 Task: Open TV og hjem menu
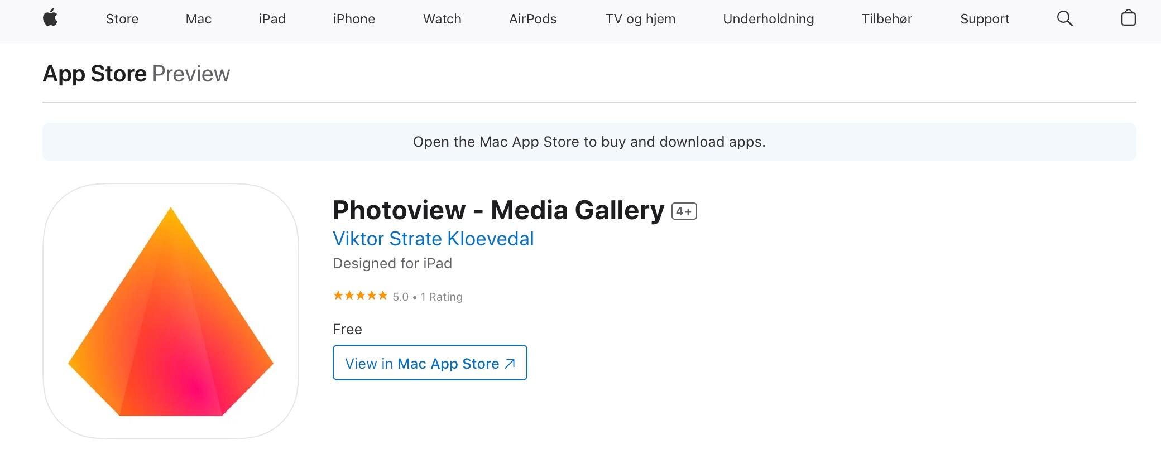pyautogui.click(x=640, y=19)
